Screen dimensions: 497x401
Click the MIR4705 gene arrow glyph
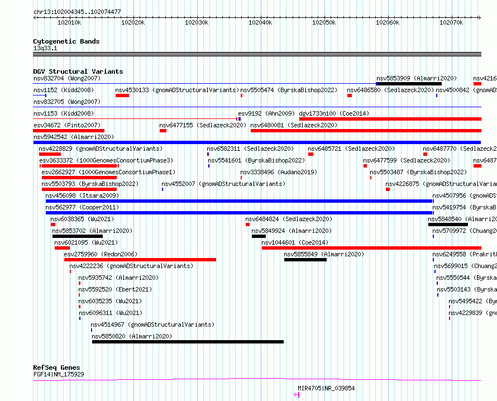[x=297, y=395]
